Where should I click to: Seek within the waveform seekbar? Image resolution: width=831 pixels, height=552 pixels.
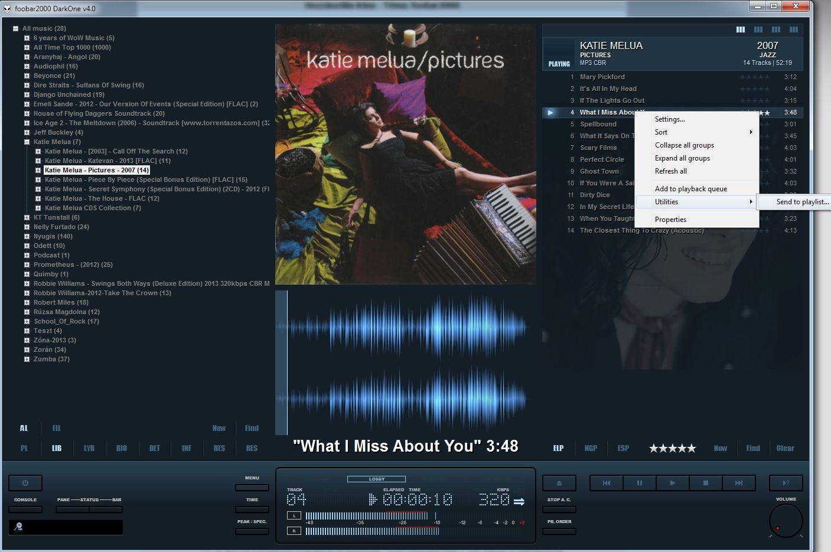pos(405,362)
